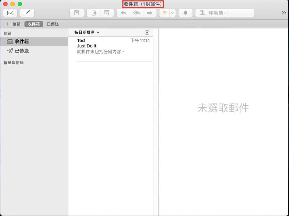289x216 pixels.
Task: Open the 移動到… mailbox dropdown
Action: point(225,13)
